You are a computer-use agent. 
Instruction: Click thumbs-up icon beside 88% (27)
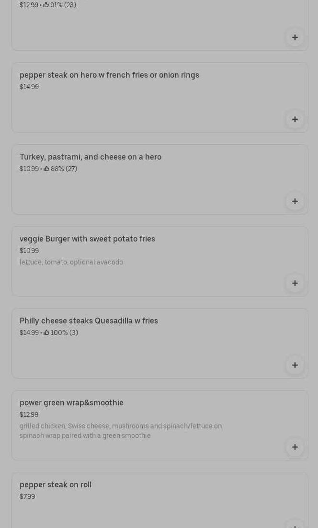pos(46,169)
